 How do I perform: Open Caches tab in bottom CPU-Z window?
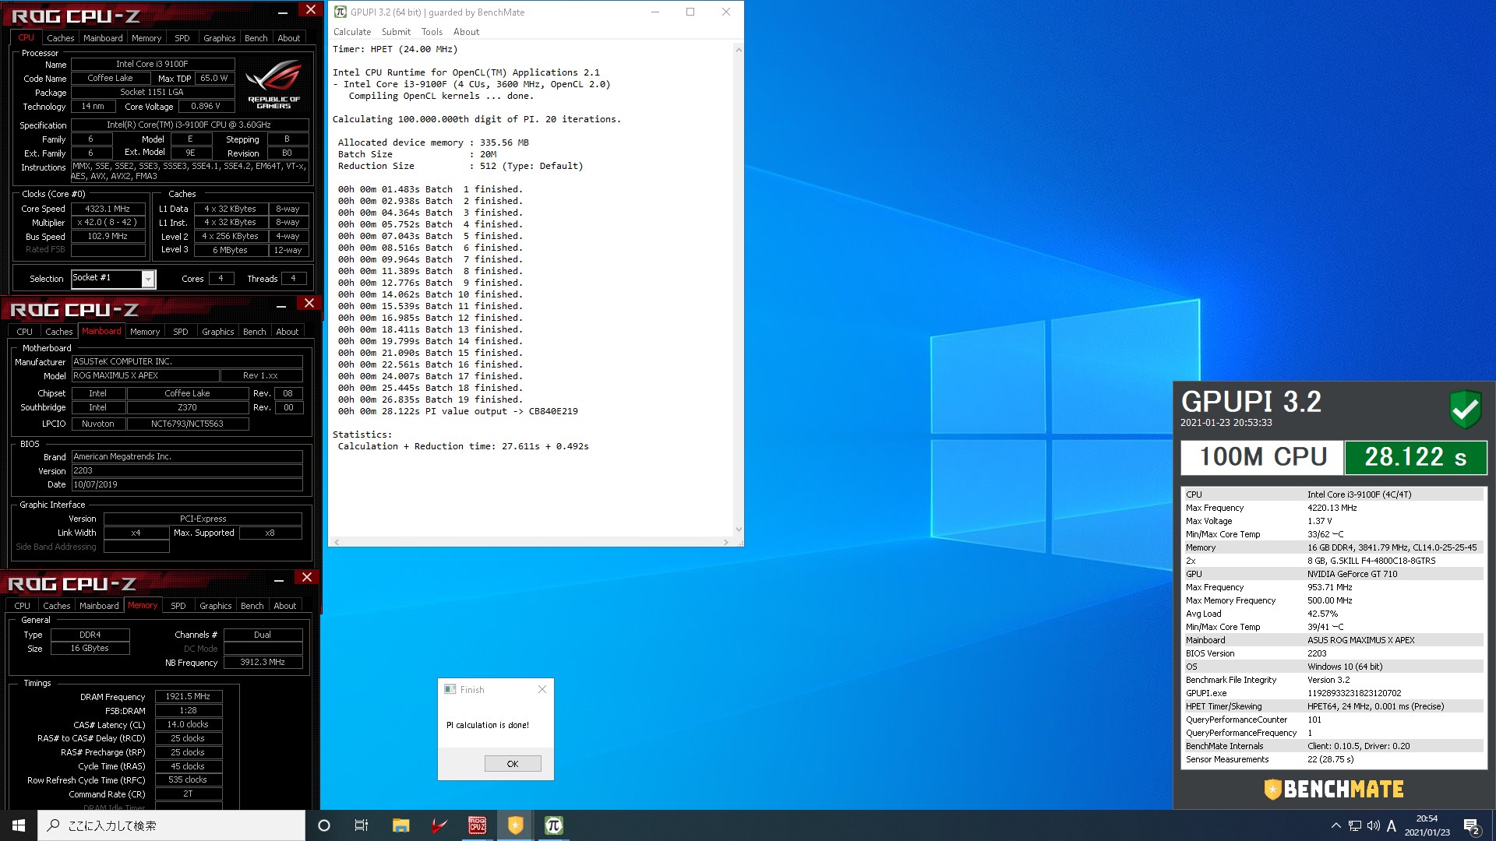(x=56, y=606)
